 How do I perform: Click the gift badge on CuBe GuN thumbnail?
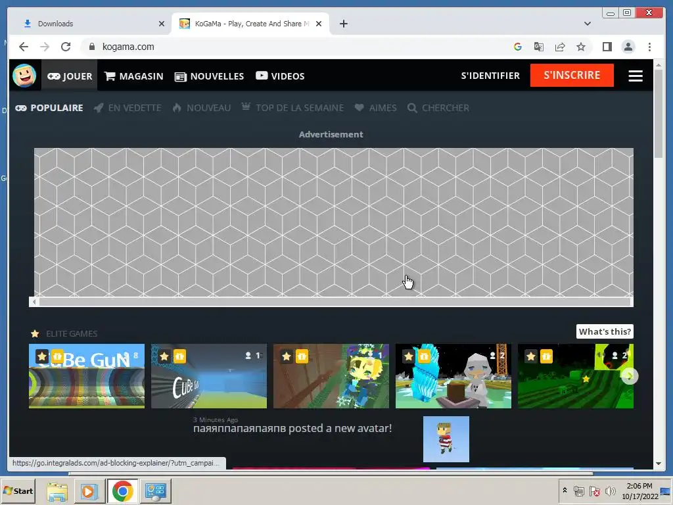coord(57,356)
